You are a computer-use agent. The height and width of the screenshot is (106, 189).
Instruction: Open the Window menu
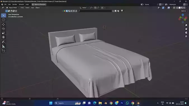click(x=21, y=4)
